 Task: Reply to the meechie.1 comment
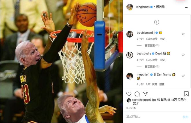162,84
